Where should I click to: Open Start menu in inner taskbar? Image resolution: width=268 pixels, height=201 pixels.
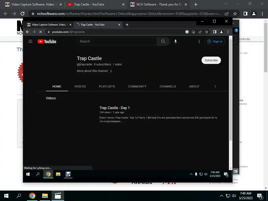[x=28, y=174]
